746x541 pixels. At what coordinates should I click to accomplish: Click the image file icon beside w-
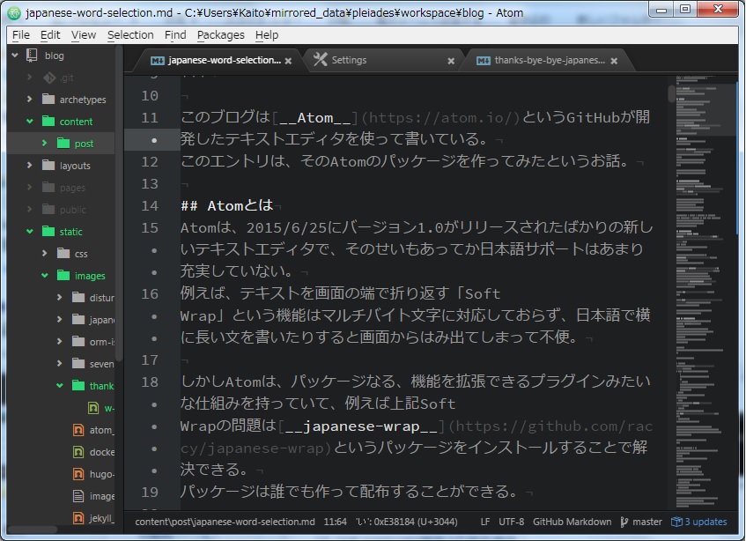(x=93, y=408)
